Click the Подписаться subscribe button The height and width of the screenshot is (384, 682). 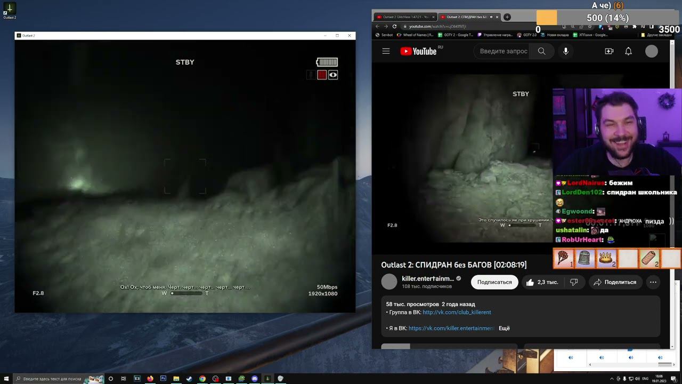(494, 282)
